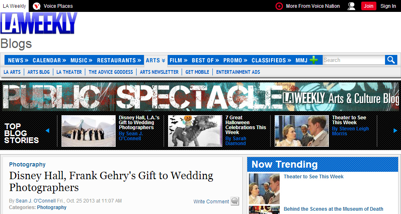
Task: Open 7 Great Halloween Celebrations story
Action: coord(246,125)
